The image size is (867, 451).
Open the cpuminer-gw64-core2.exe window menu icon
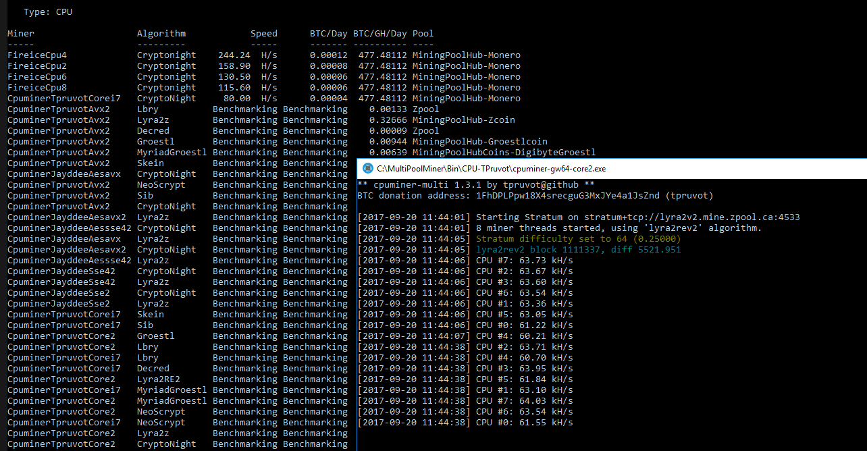click(x=367, y=168)
